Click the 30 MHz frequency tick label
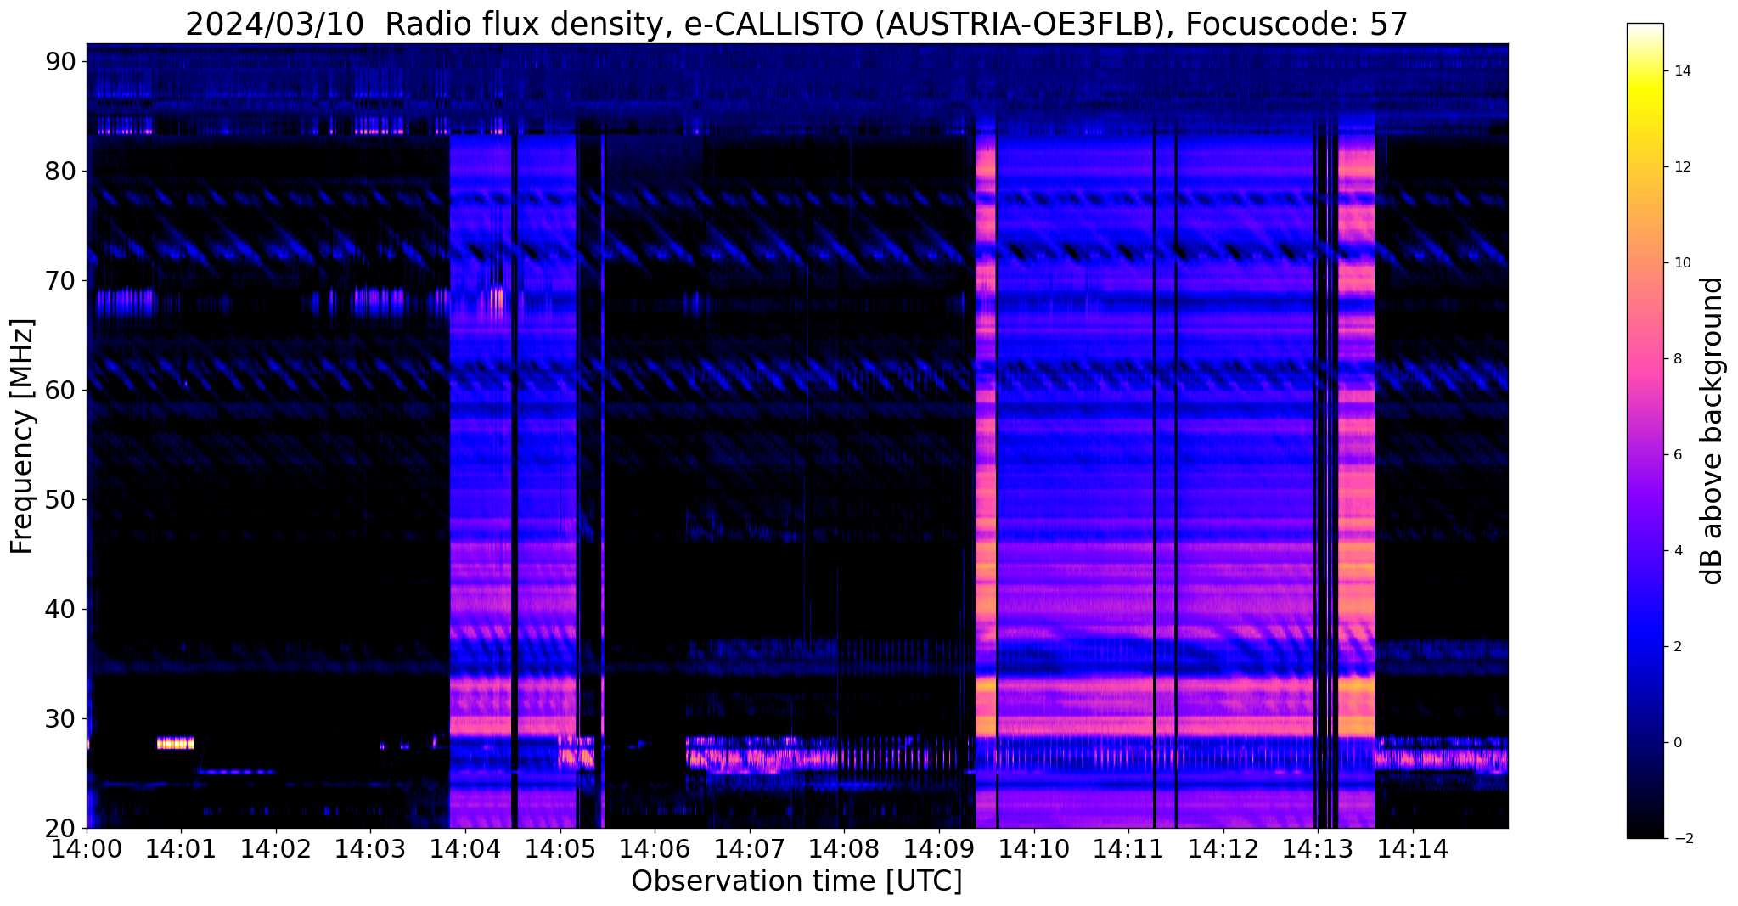This screenshot has height=906, width=1738. [62, 719]
